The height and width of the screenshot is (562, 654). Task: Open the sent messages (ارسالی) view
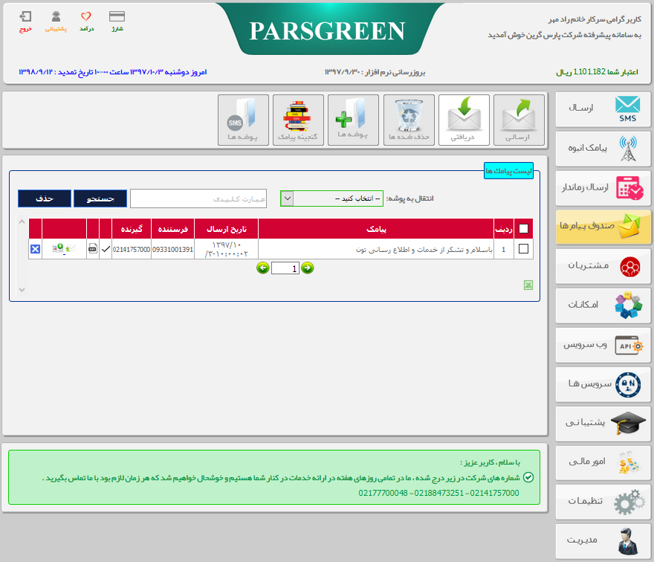pos(519,119)
